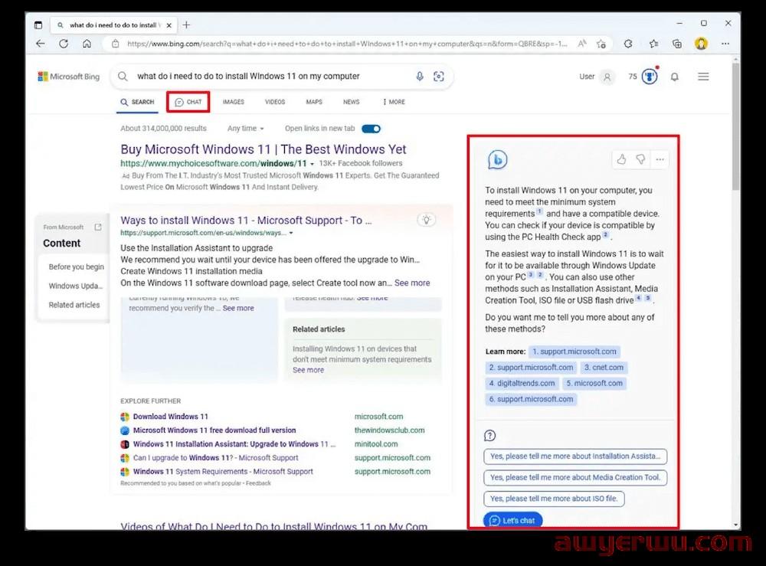Click the browser profile avatar
This screenshot has width=766, height=566.
[x=701, y=44]
